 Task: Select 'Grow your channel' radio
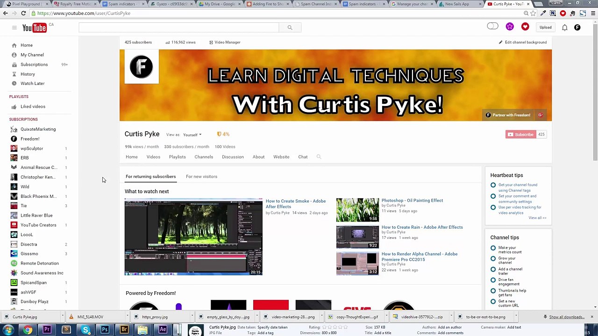click(493, 259)
